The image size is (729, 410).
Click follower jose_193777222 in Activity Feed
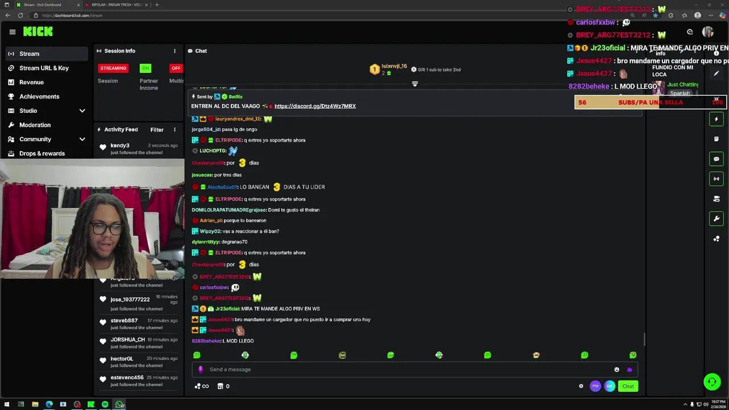(x=130, y=300)
